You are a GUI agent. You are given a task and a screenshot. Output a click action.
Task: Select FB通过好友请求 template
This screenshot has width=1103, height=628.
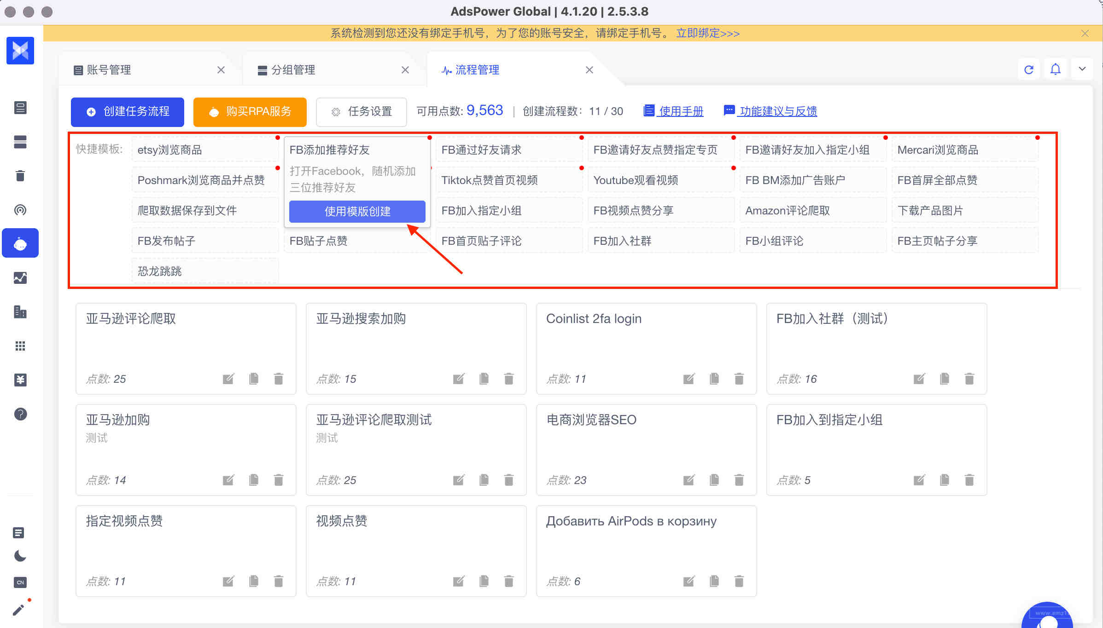point(509,150)
